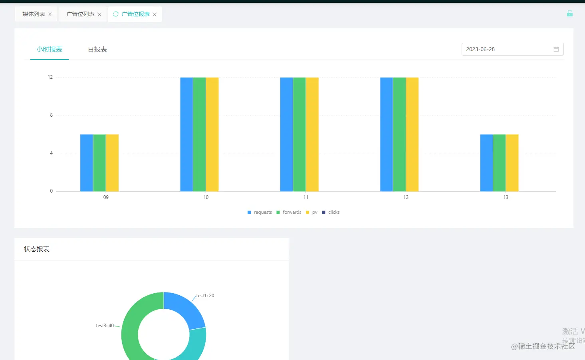Close the 广告位列表 tab
The image size is (585, 360).
click(x=99, y=14)
